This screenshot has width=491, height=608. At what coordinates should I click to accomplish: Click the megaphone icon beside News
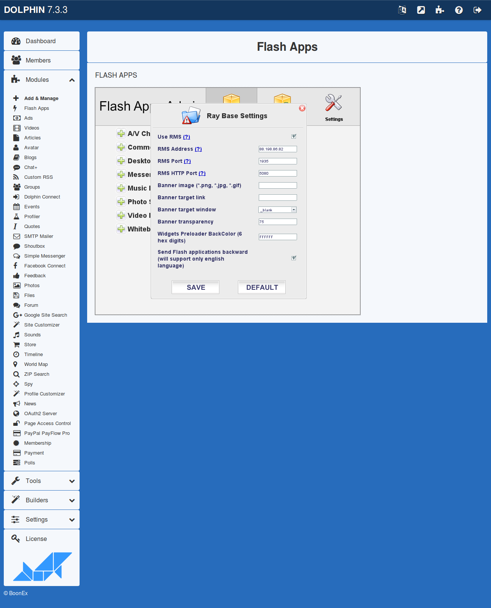click(x=17, y=404)
